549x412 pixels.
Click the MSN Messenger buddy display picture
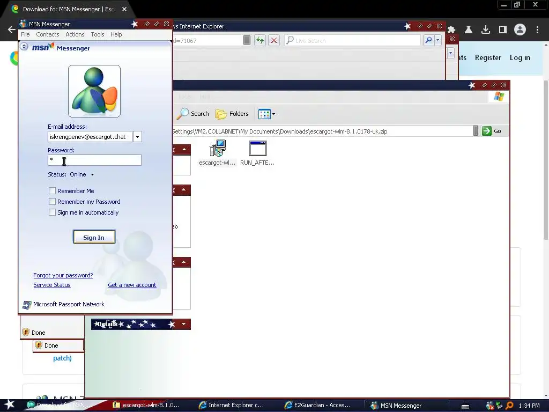[x=94, y=91]
